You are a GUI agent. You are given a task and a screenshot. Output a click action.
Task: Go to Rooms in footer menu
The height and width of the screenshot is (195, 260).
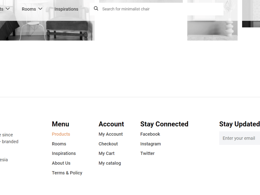(x=59, y=144)
